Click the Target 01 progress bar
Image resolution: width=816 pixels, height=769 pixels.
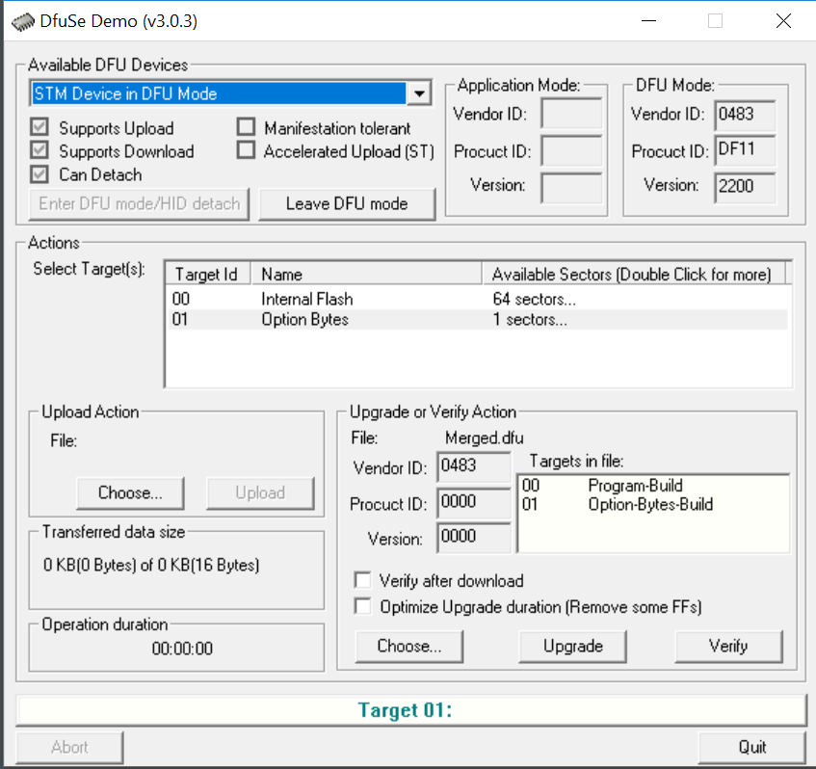tap(411, 710)
